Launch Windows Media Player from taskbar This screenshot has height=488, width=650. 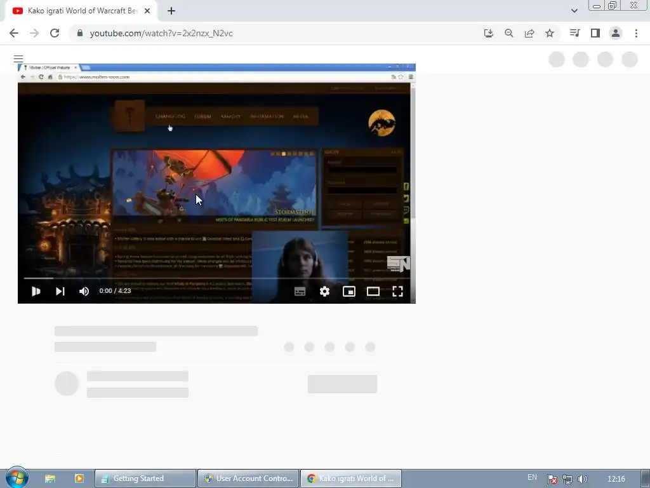79,478
